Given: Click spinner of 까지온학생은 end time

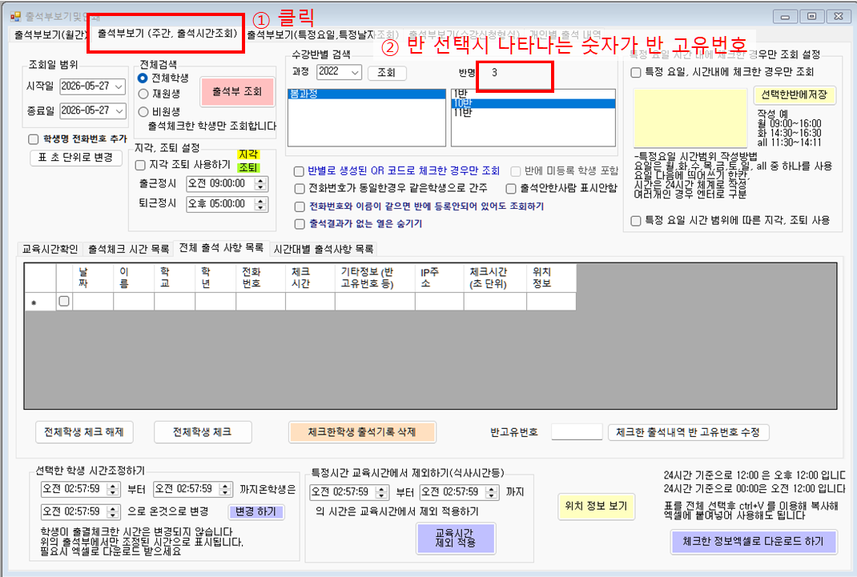Looking at the screenshot, I should [x=225, y=489].
